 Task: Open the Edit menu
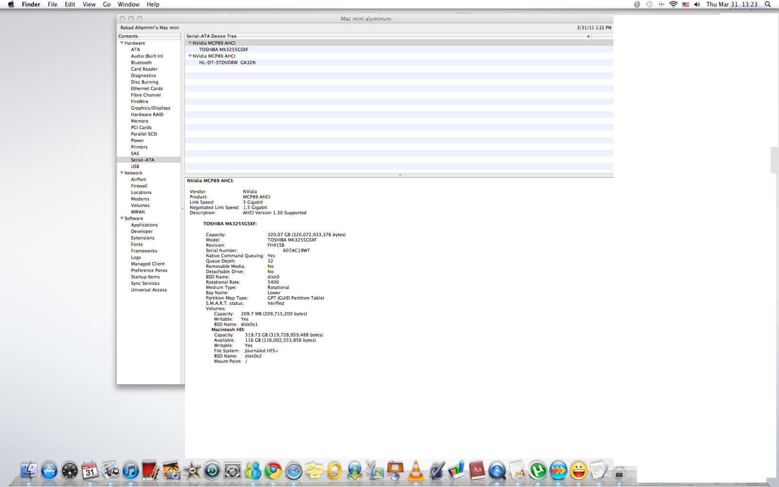[70, 4]
